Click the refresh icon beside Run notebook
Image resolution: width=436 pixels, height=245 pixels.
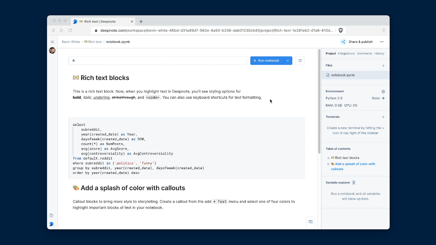tap(300, 61)
